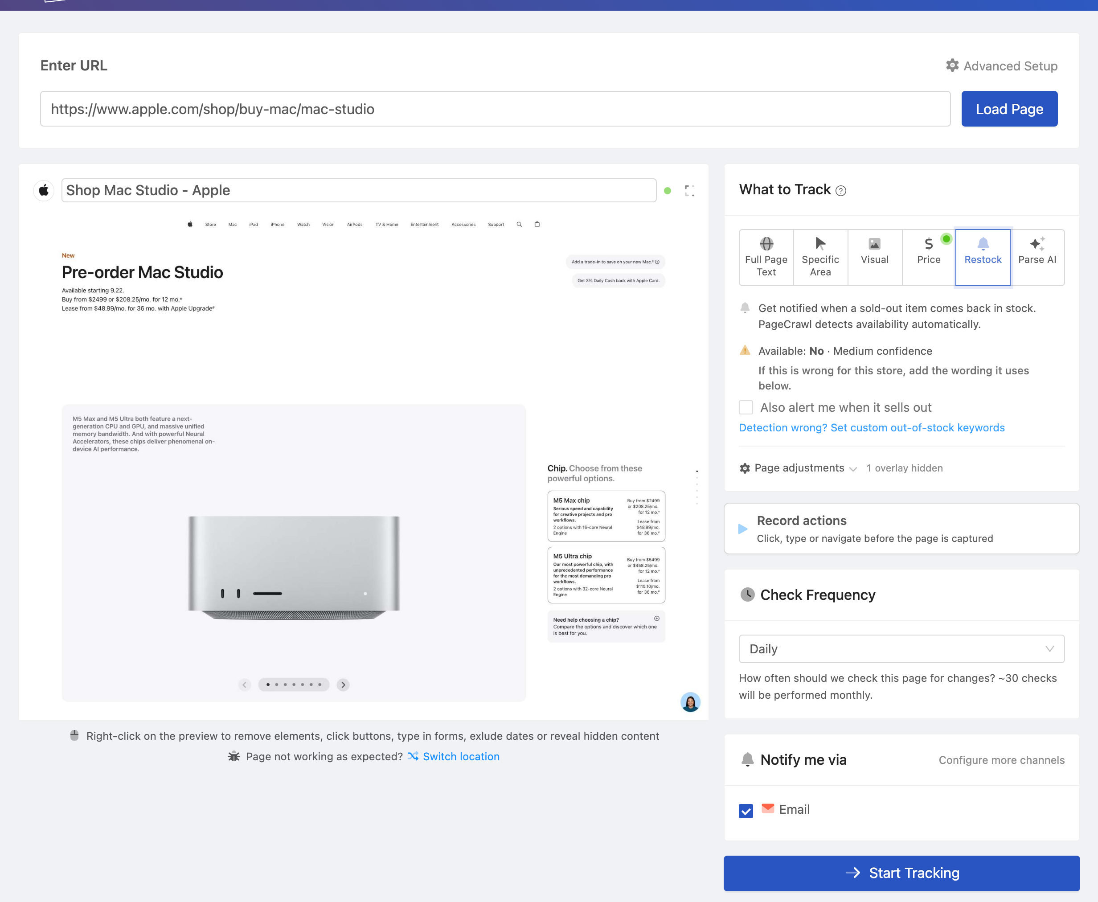Select the M5 Max chip option card
The image size is (1098, 902).
pyautogui.click(x=606, y=516)
